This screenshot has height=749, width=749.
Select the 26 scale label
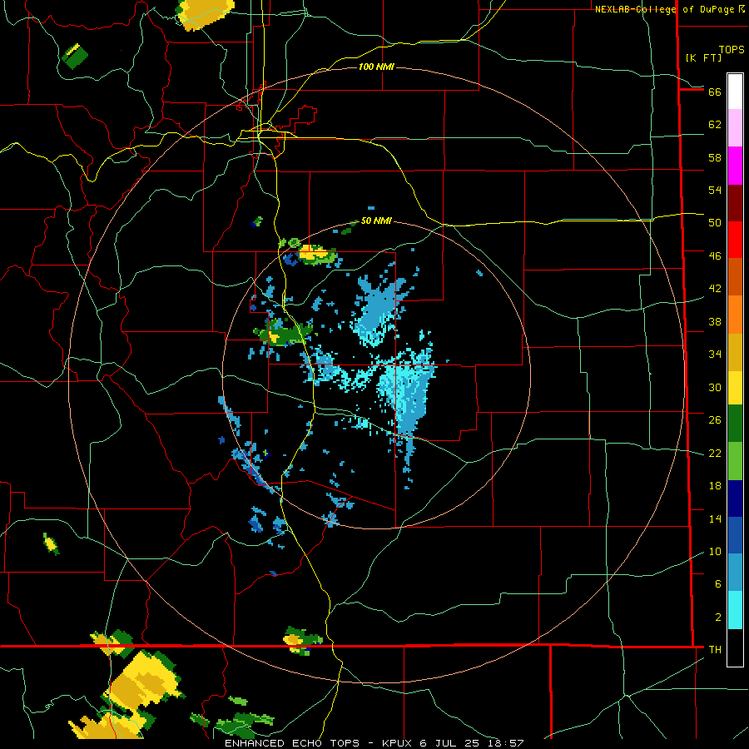pos(715,420)
